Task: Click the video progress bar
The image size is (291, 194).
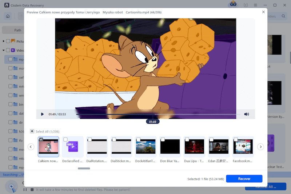Action: tap(158, 114)
